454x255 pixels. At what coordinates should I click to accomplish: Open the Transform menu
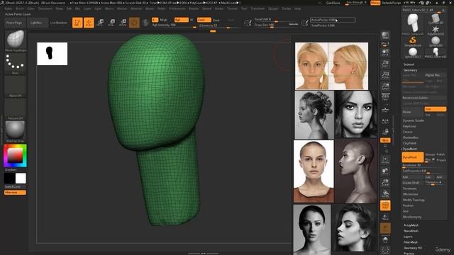[x=258, y=8]
